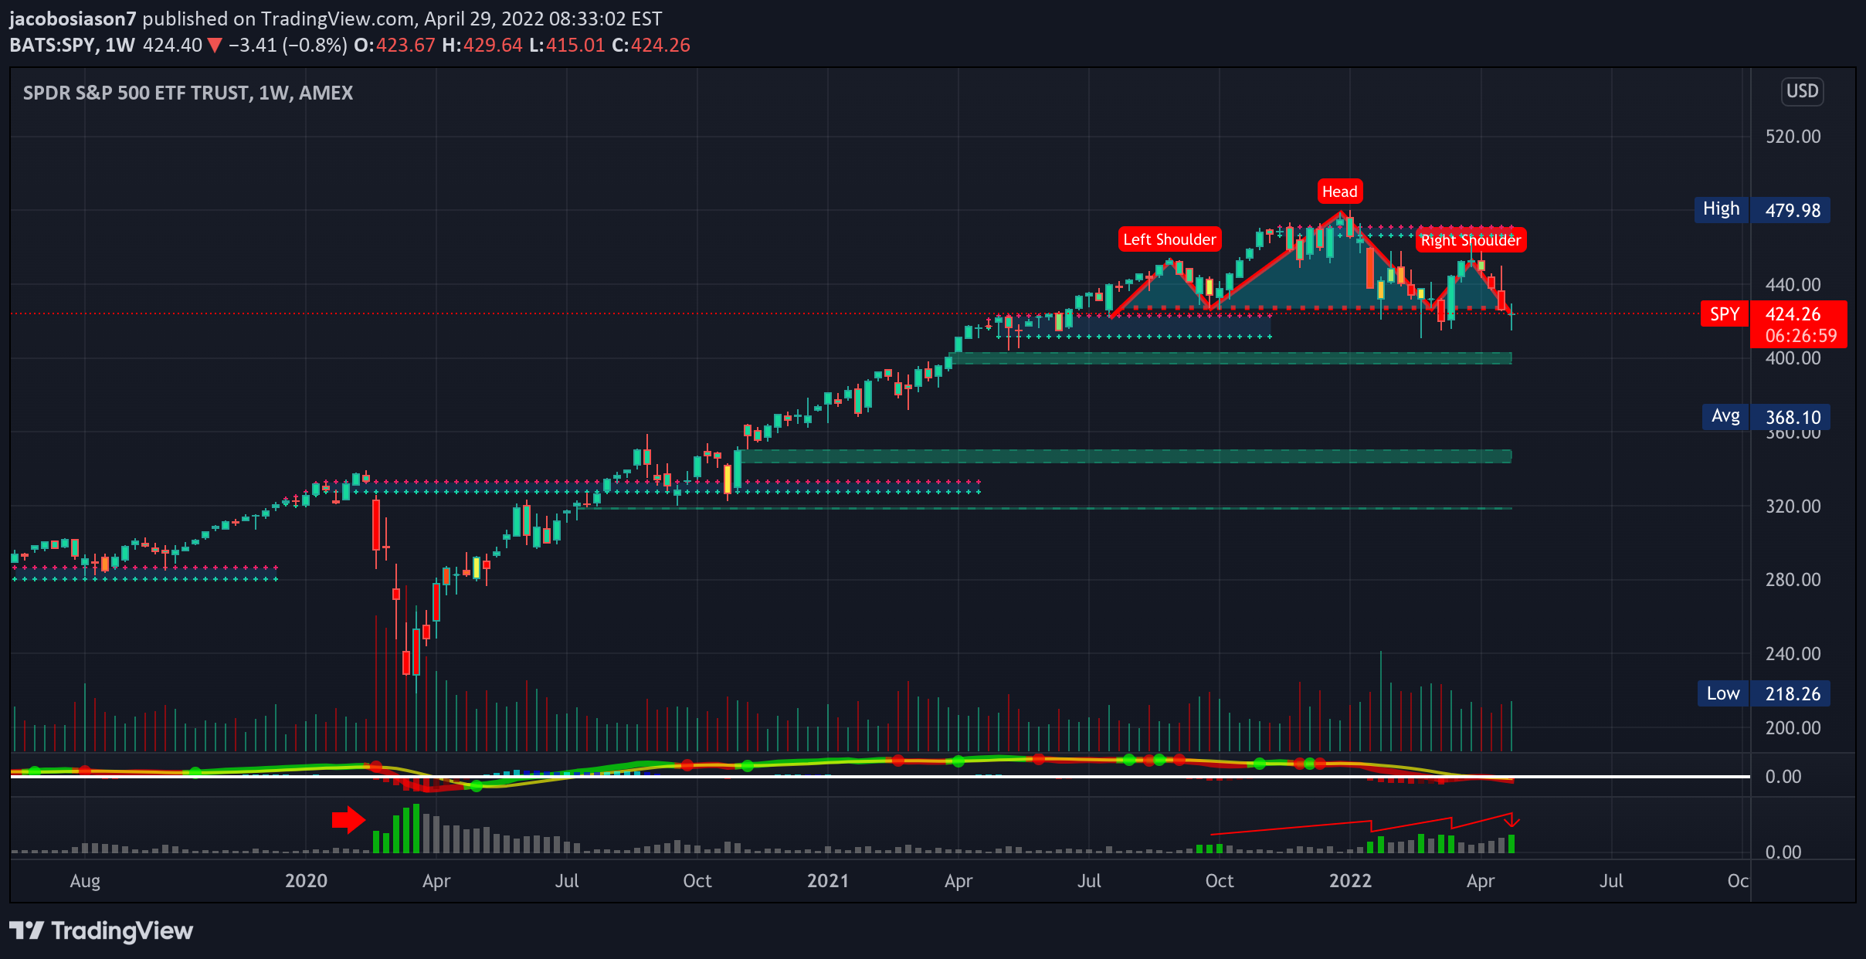Click the 520.00 price scale label

tap(1793, 137)
